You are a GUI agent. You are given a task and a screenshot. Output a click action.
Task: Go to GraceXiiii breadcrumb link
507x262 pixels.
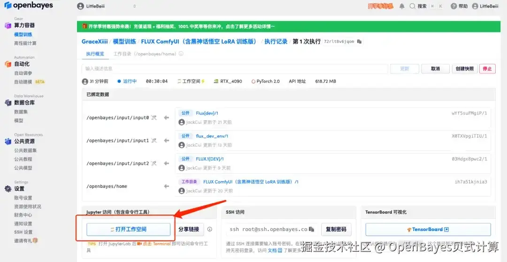pyautogui.click(x=94, y=41)
